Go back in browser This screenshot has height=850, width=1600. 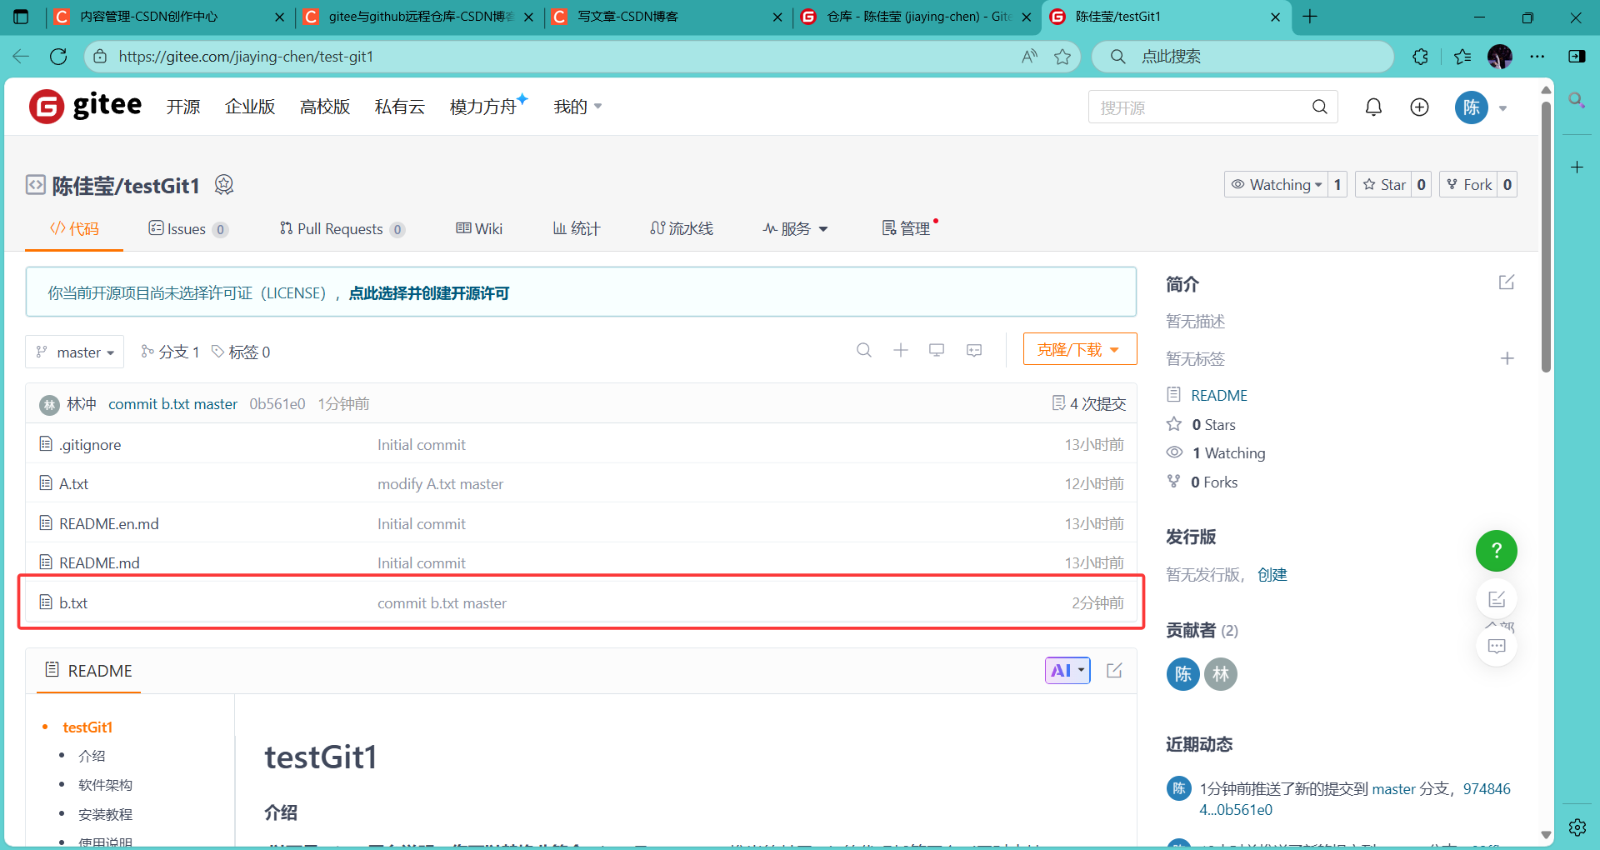coord(21,57)
